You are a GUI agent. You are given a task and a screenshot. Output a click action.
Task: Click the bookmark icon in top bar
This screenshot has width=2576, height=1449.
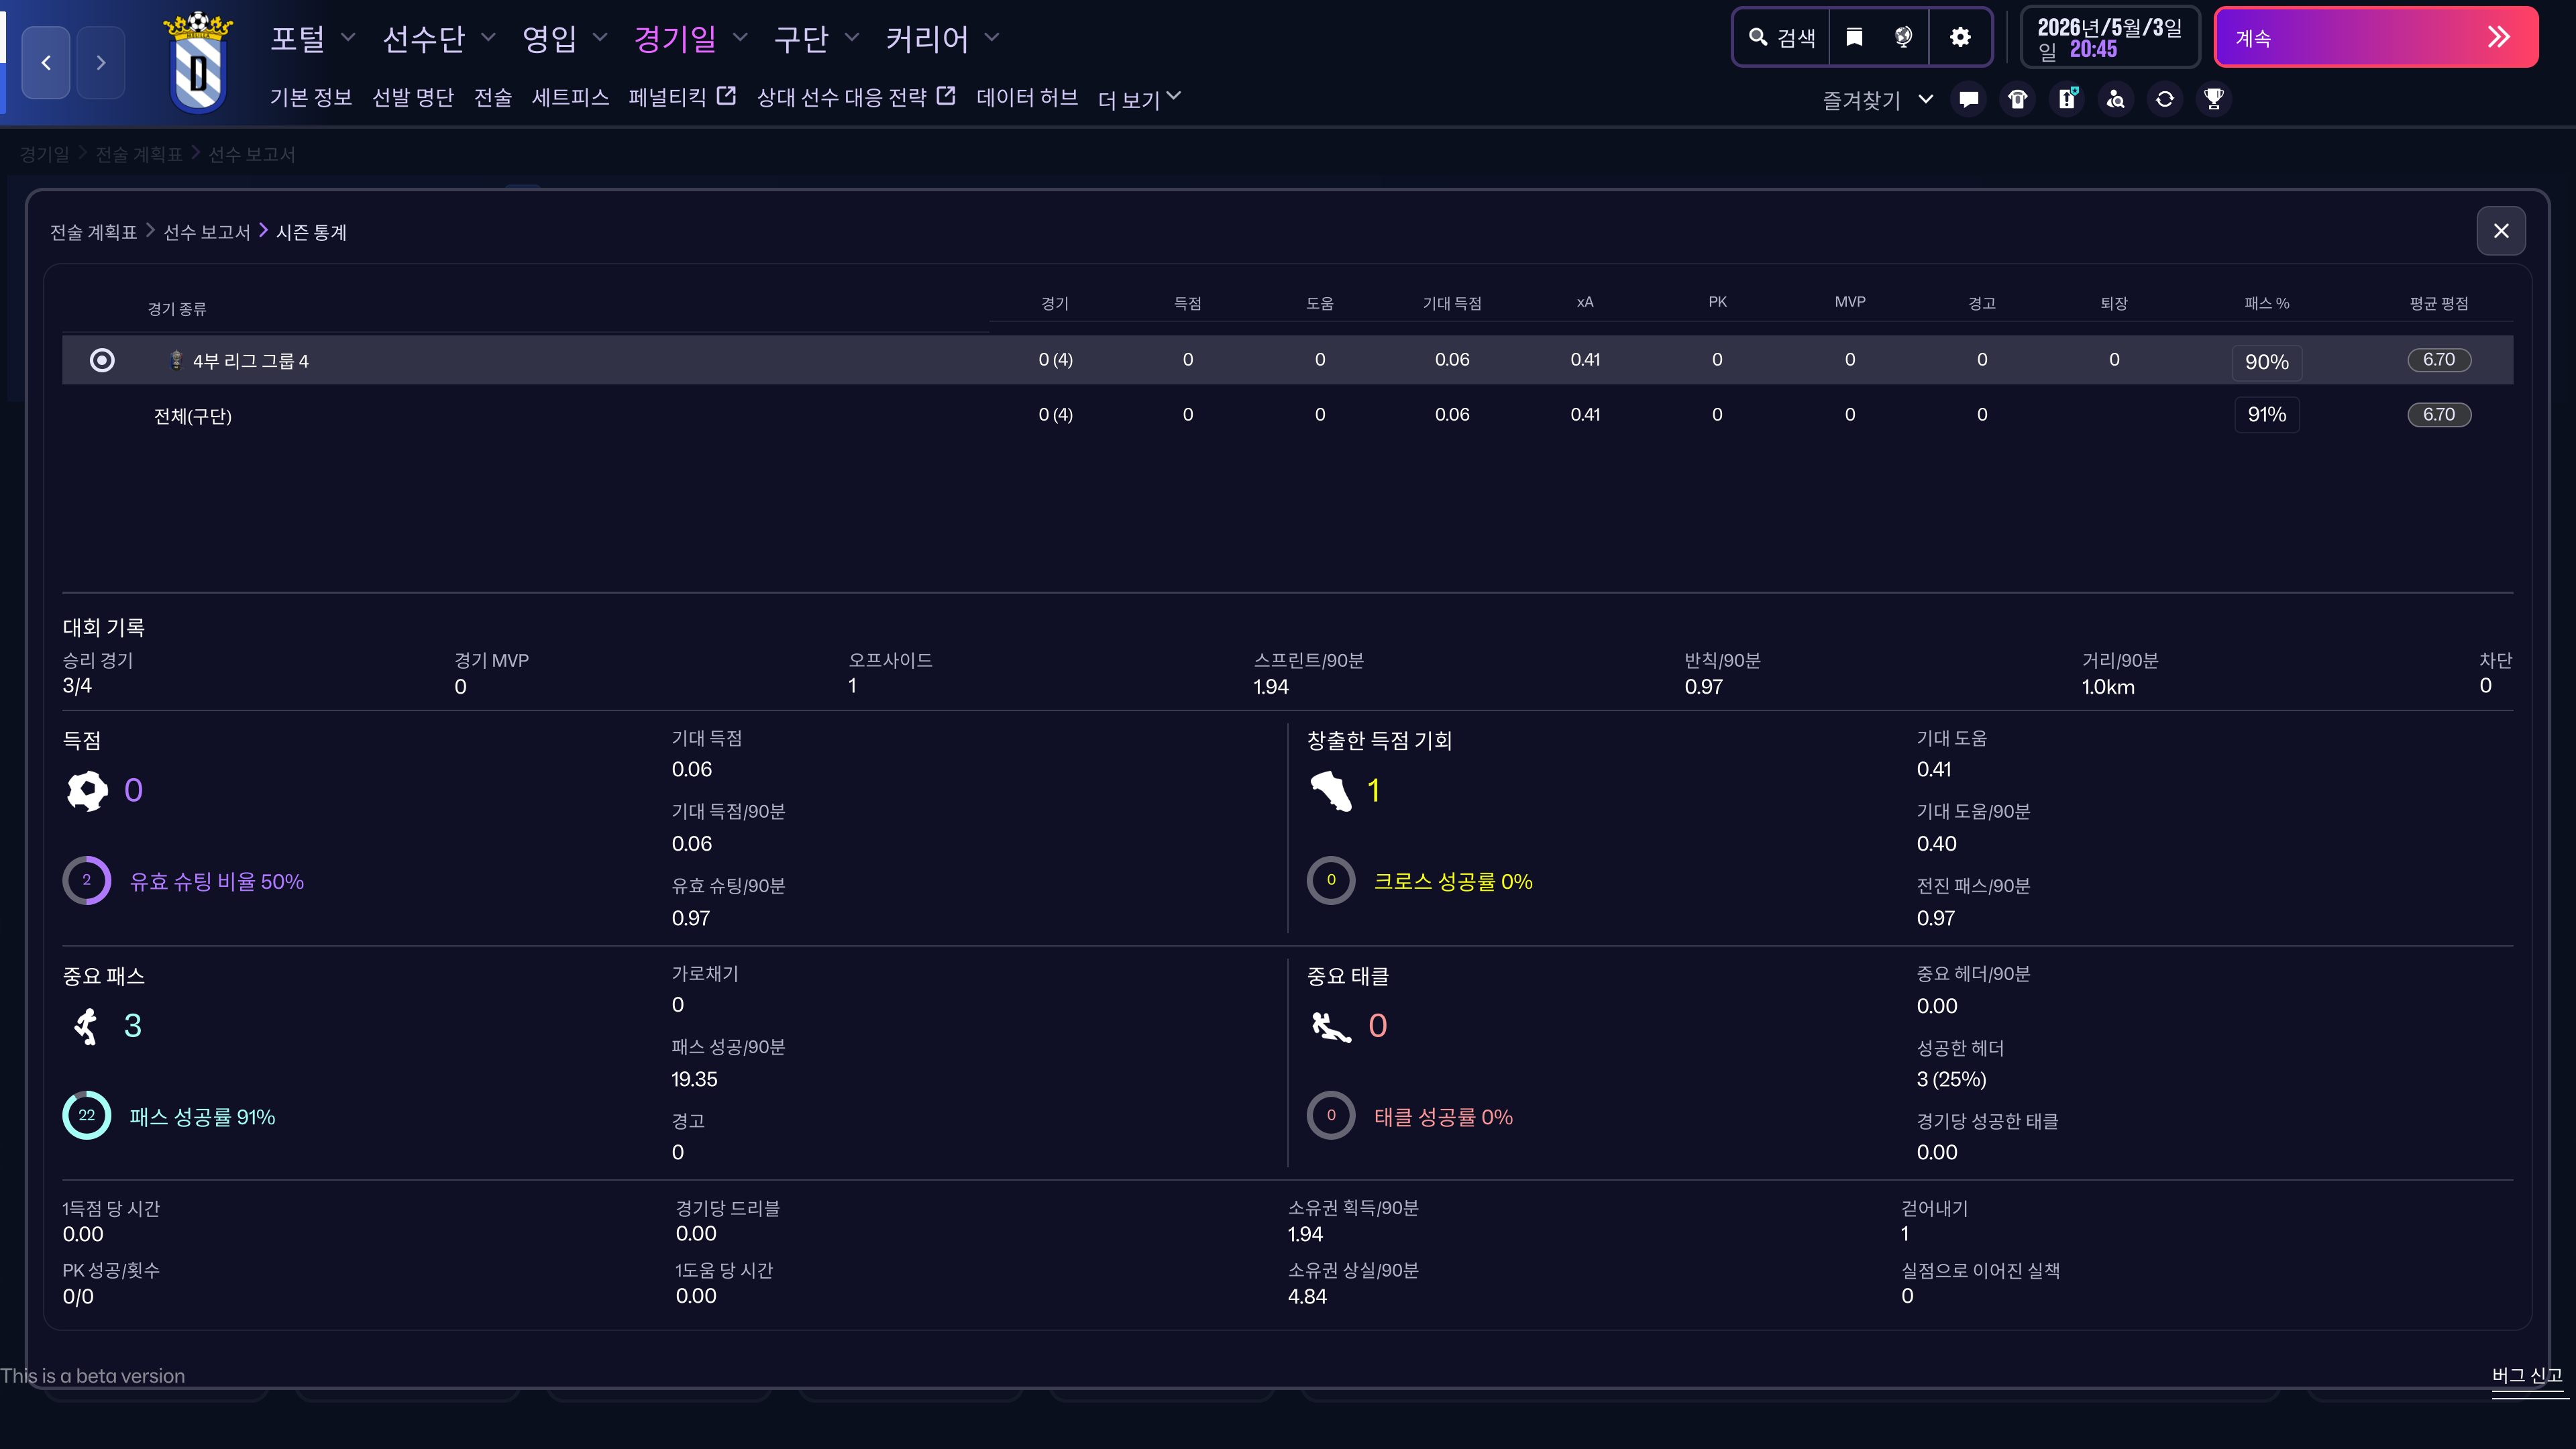coord(1854,38)
